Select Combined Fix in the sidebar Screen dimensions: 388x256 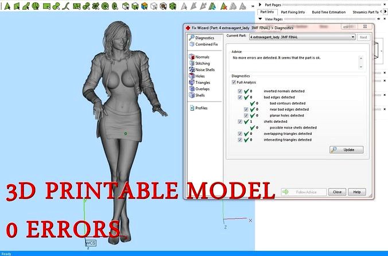(206, 44)
